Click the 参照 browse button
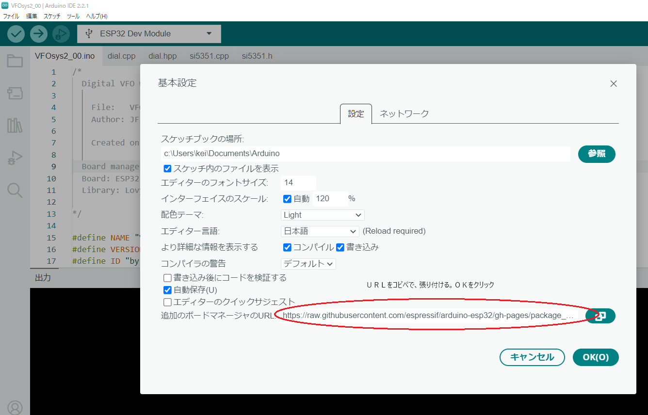648x415 pixels. point(597,154)
